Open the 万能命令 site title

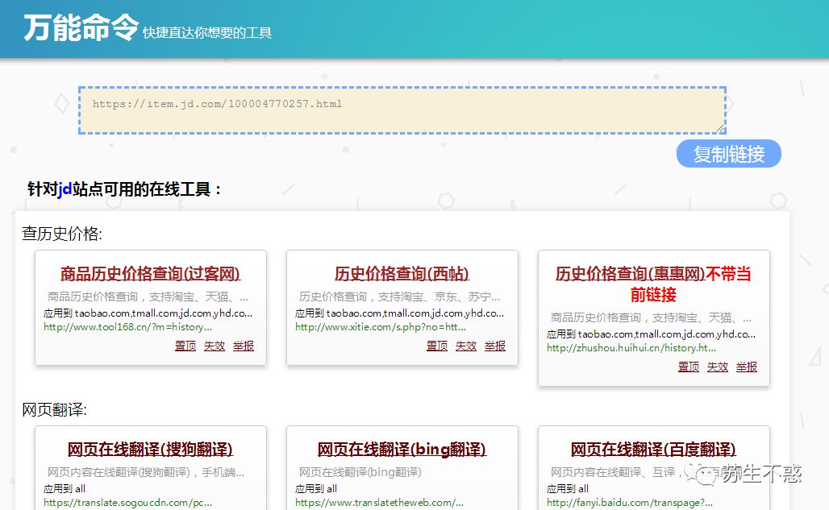click(x=81, y=27)
